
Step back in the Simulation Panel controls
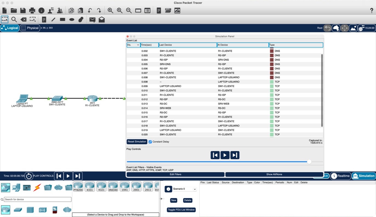(x=215, y=155)
